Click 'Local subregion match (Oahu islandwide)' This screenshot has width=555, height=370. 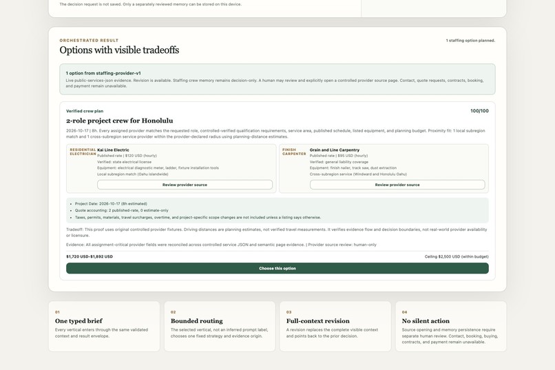tap(133, 174)
